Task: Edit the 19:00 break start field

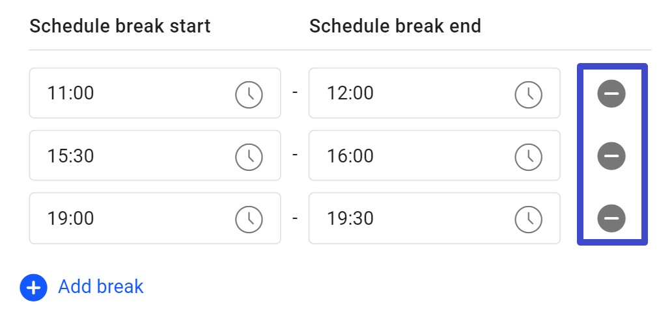Action: click(155, 218)
